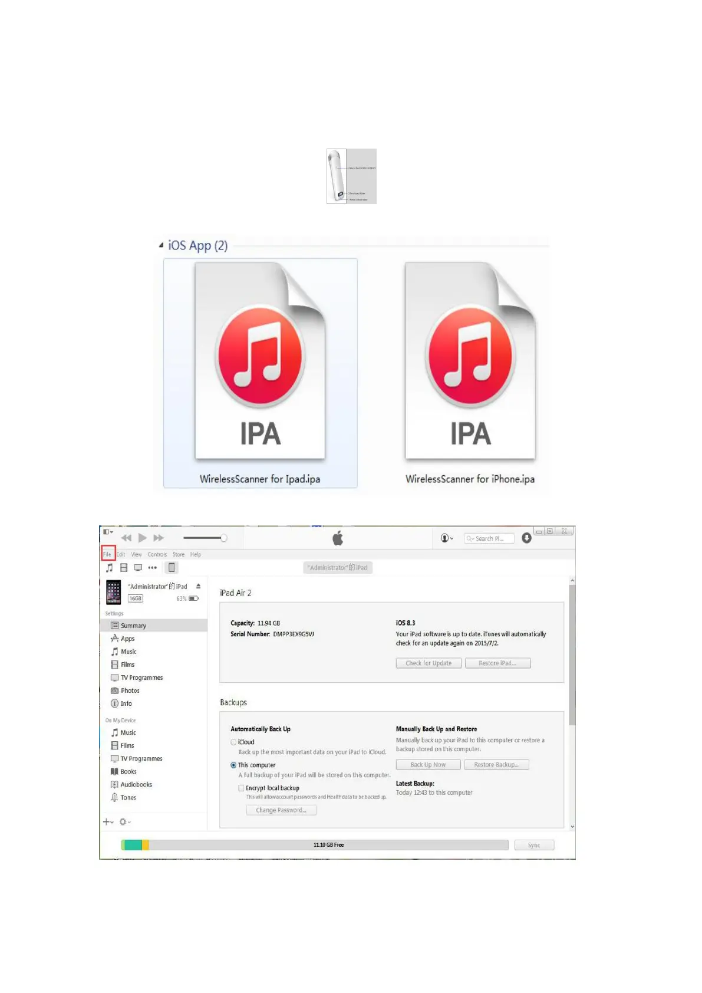Click the play button
The width and height of the screenshot is (702, 993).
142,538
